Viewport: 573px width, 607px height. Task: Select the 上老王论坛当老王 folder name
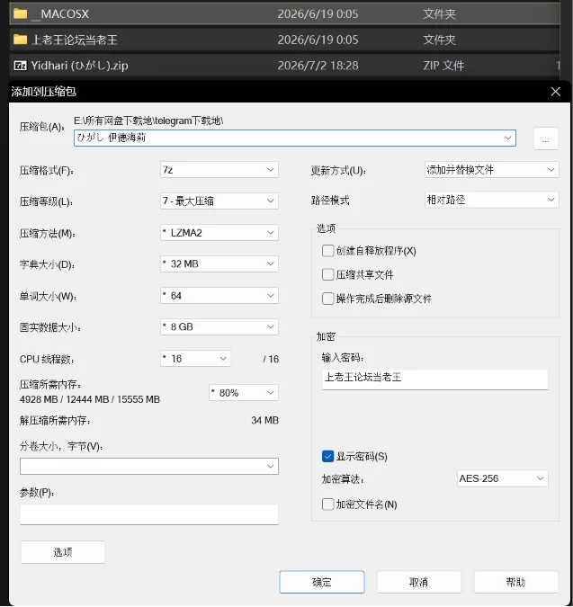click(x=75, y=40)
